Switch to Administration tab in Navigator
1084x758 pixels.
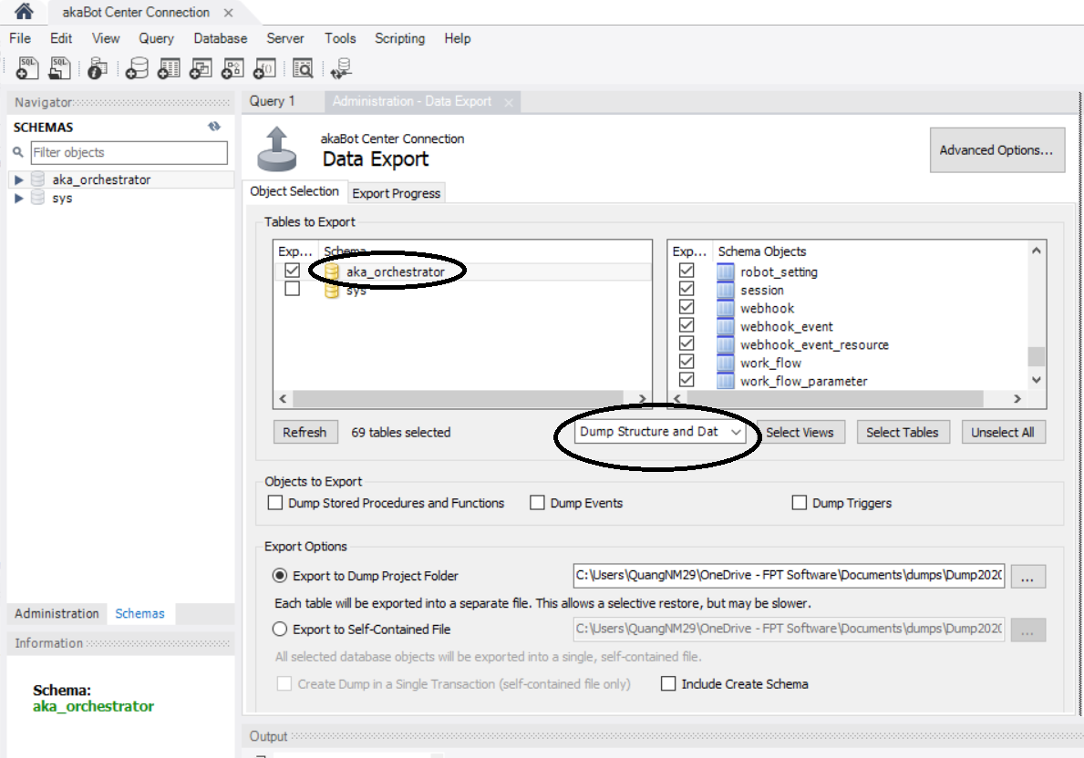tap(57, 613)
